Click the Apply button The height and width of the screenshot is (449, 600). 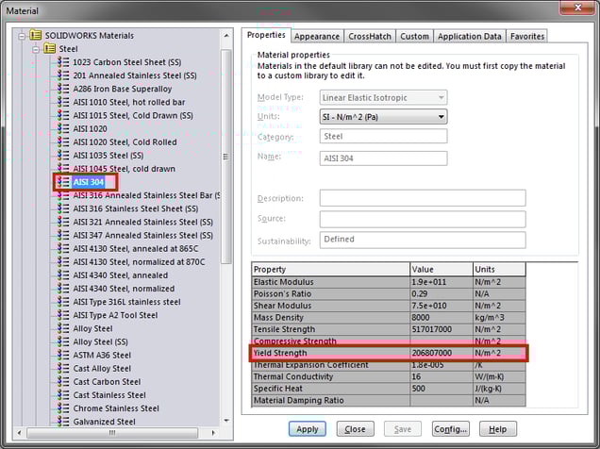tap(308, 429)
